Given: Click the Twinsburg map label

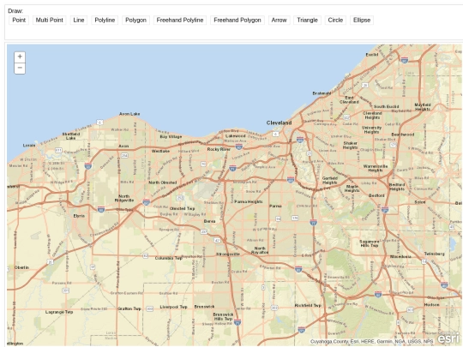Looking at the screenshot, I should click(435, 254).
